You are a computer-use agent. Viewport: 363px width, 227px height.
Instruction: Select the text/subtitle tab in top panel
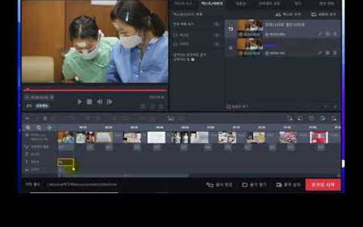point(212,3)
